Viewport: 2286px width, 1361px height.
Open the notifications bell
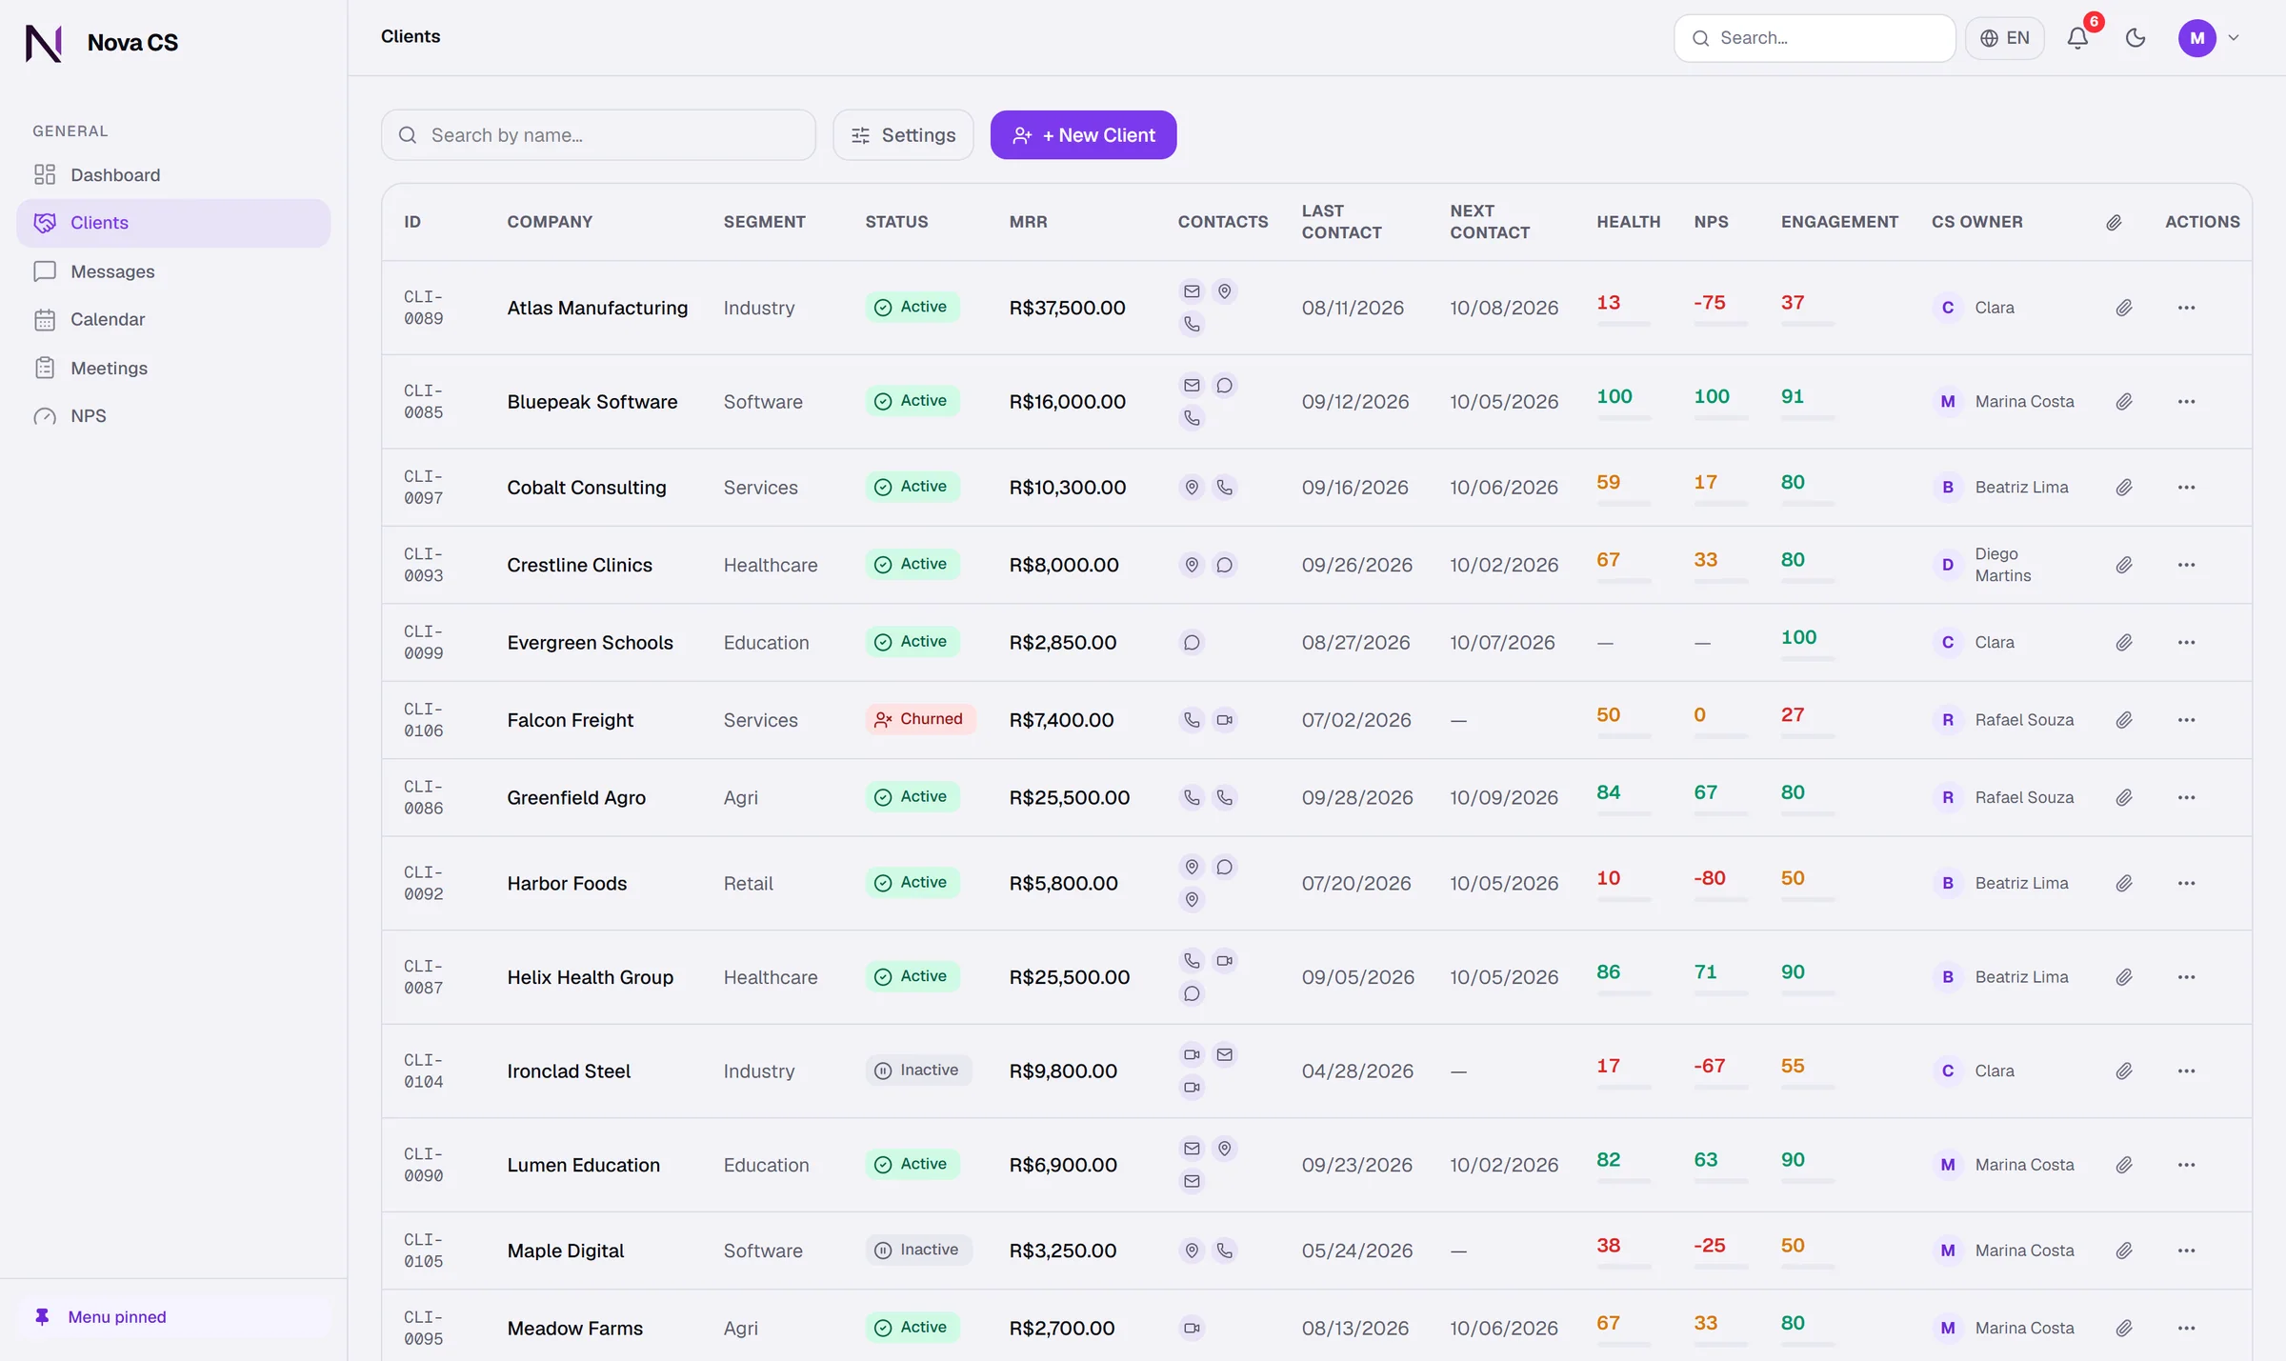[2077, 38]
